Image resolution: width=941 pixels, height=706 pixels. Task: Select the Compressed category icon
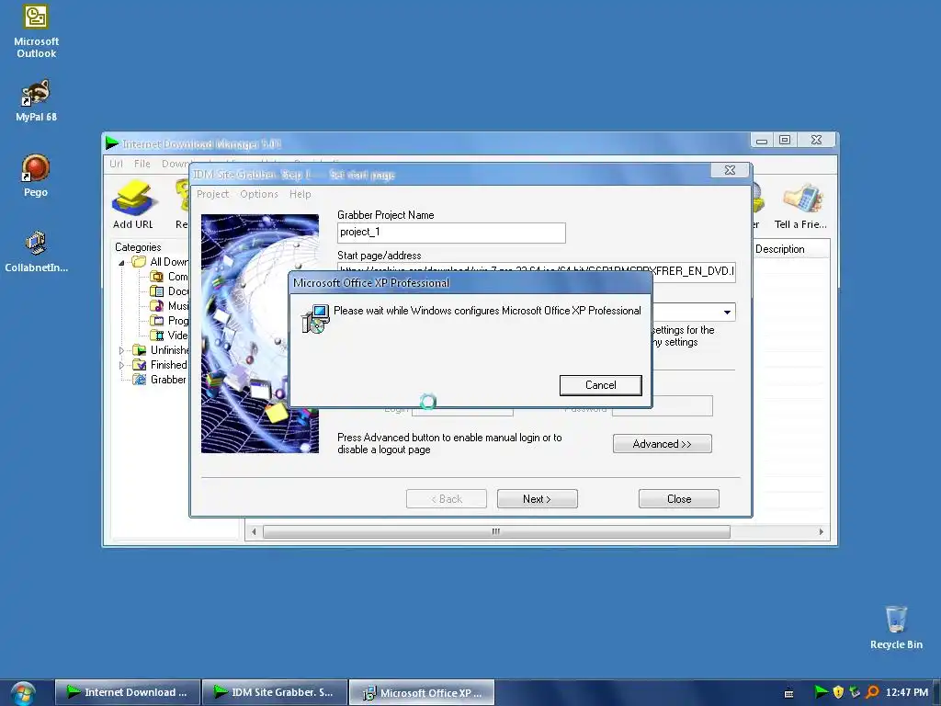156,276
